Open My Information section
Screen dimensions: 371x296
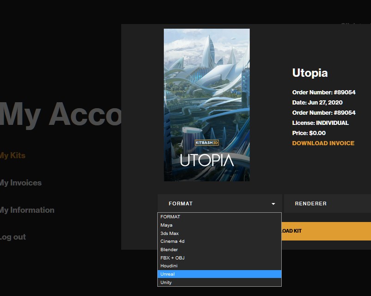coord(27,210)
